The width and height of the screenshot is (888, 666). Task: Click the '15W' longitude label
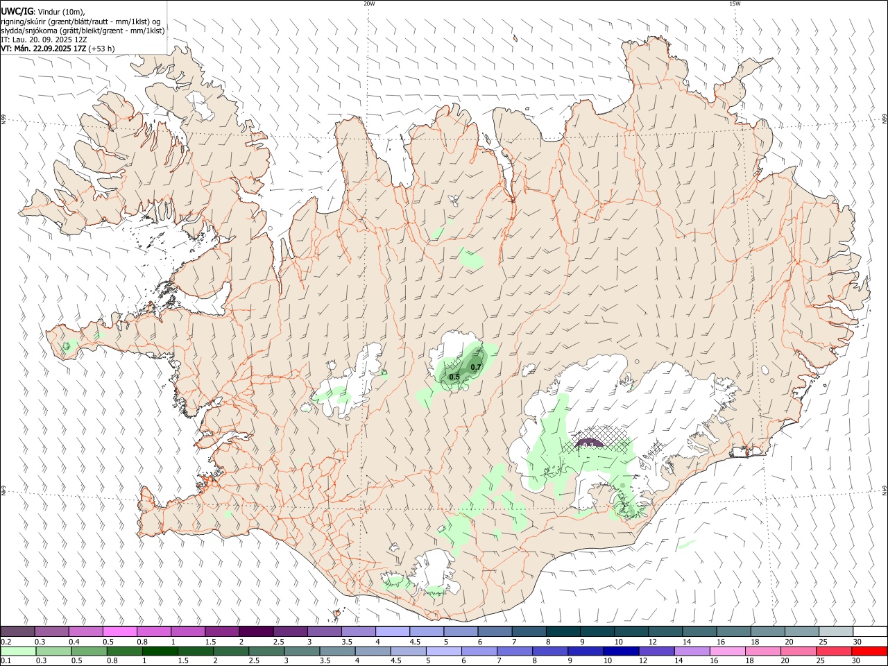735,3
